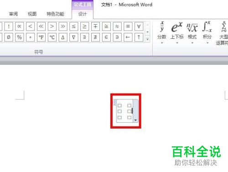Open the 大型运算符 (large operator) dropdown
This screenshot has height=172, width=228.
[222, 33]
